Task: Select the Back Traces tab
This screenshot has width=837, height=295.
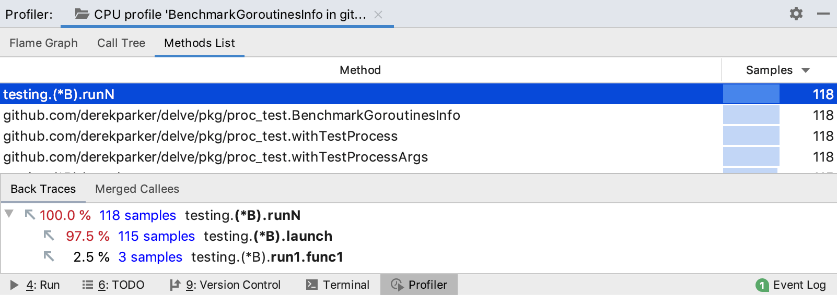Action: pos(43,189)
